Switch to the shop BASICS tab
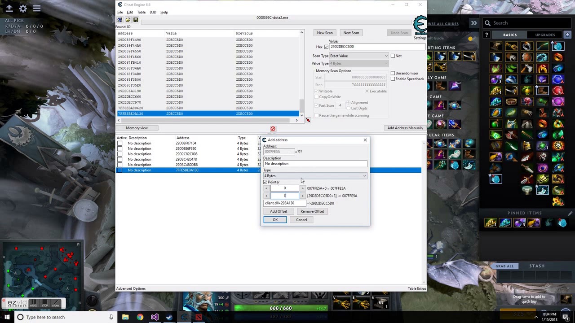Screen dimensions: 575x323 tap(510, 35)
